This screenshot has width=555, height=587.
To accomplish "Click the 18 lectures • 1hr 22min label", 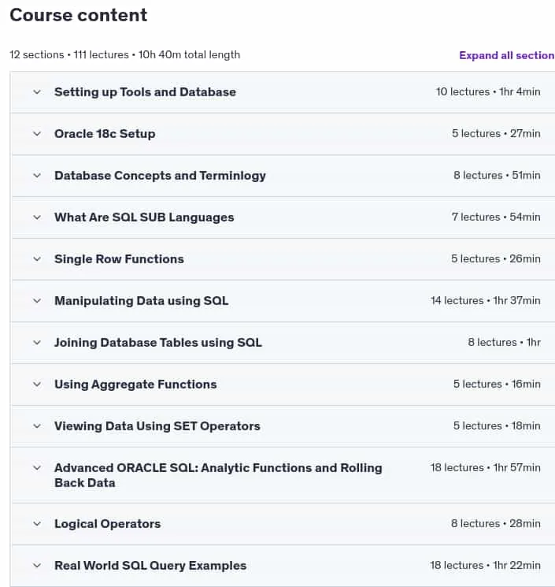I will coord(485,565).
